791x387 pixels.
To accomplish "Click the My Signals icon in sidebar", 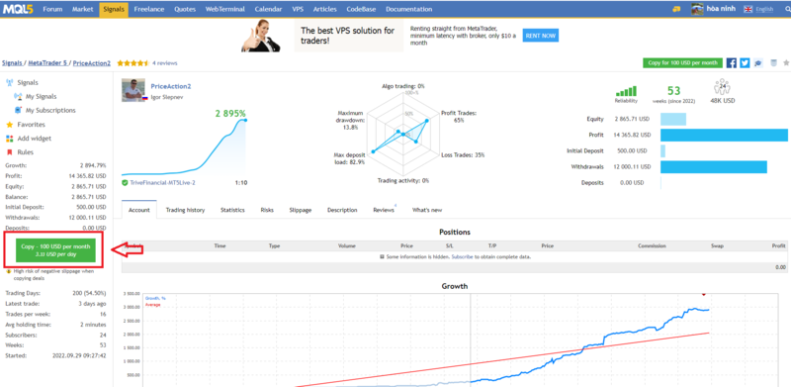I will point(18,96).
